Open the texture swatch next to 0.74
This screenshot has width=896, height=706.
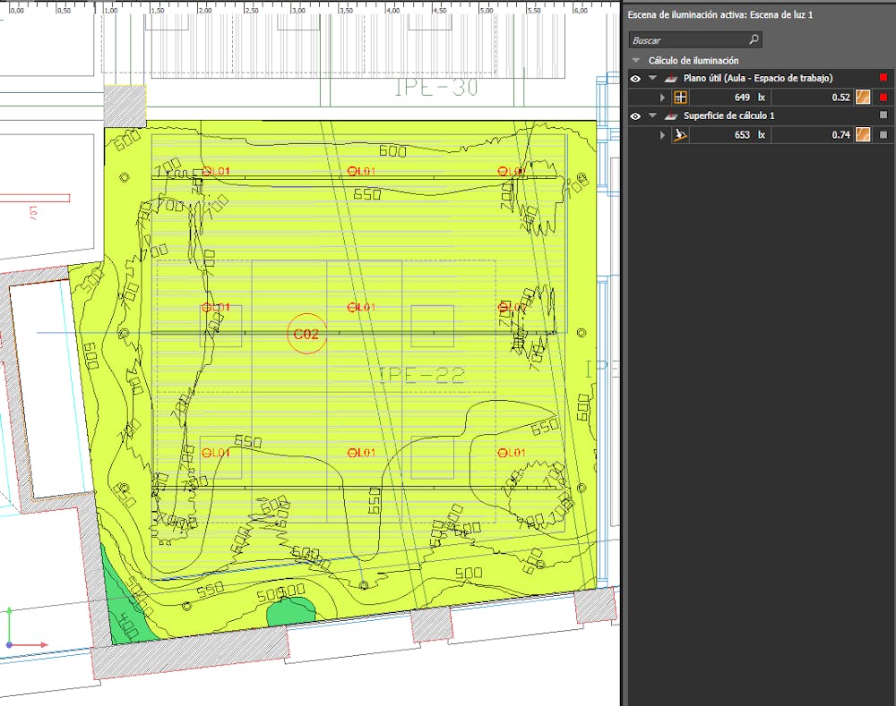863,135
